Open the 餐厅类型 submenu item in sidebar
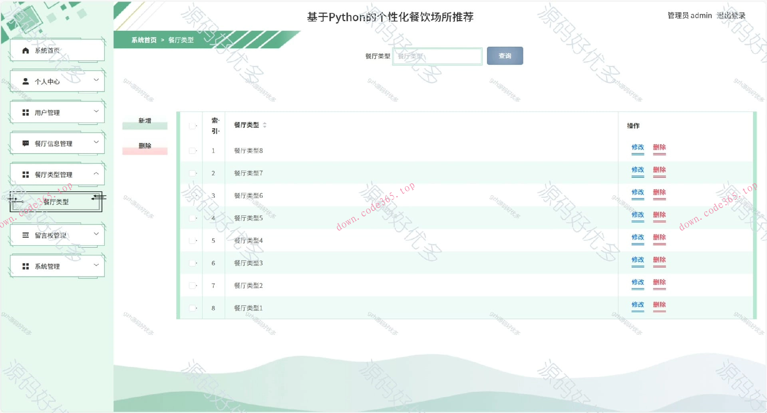The width and height of the screenshot is (767, 413). click(x=56, y=202)
